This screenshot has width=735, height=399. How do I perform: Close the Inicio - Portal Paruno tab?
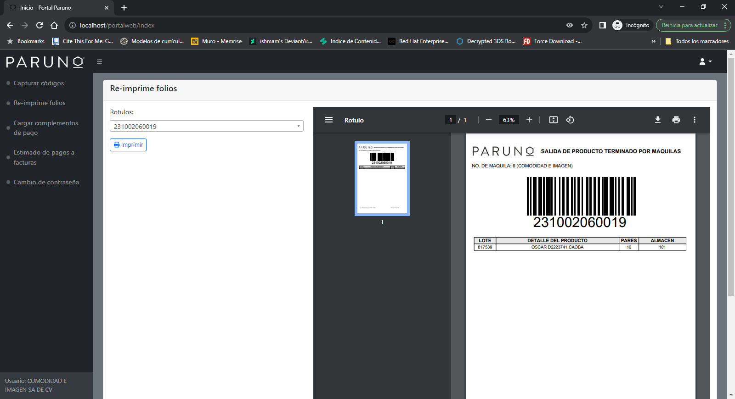pyautogui.click(x=107, y=8)
